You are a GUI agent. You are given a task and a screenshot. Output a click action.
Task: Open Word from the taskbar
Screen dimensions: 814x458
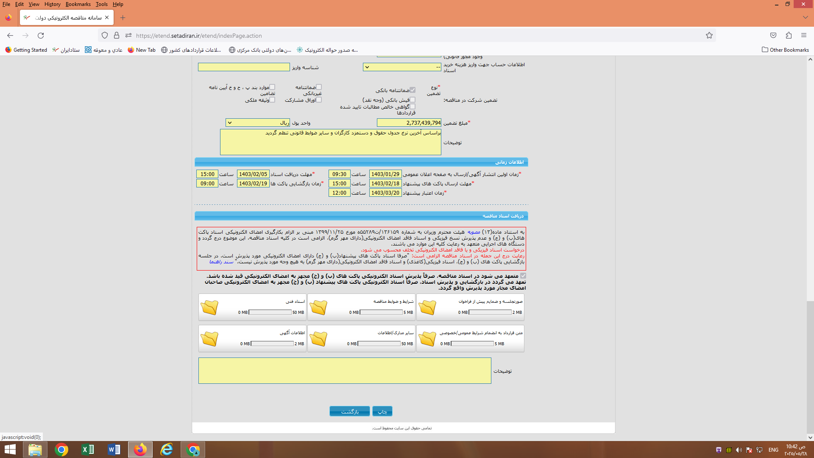(114, 450)
